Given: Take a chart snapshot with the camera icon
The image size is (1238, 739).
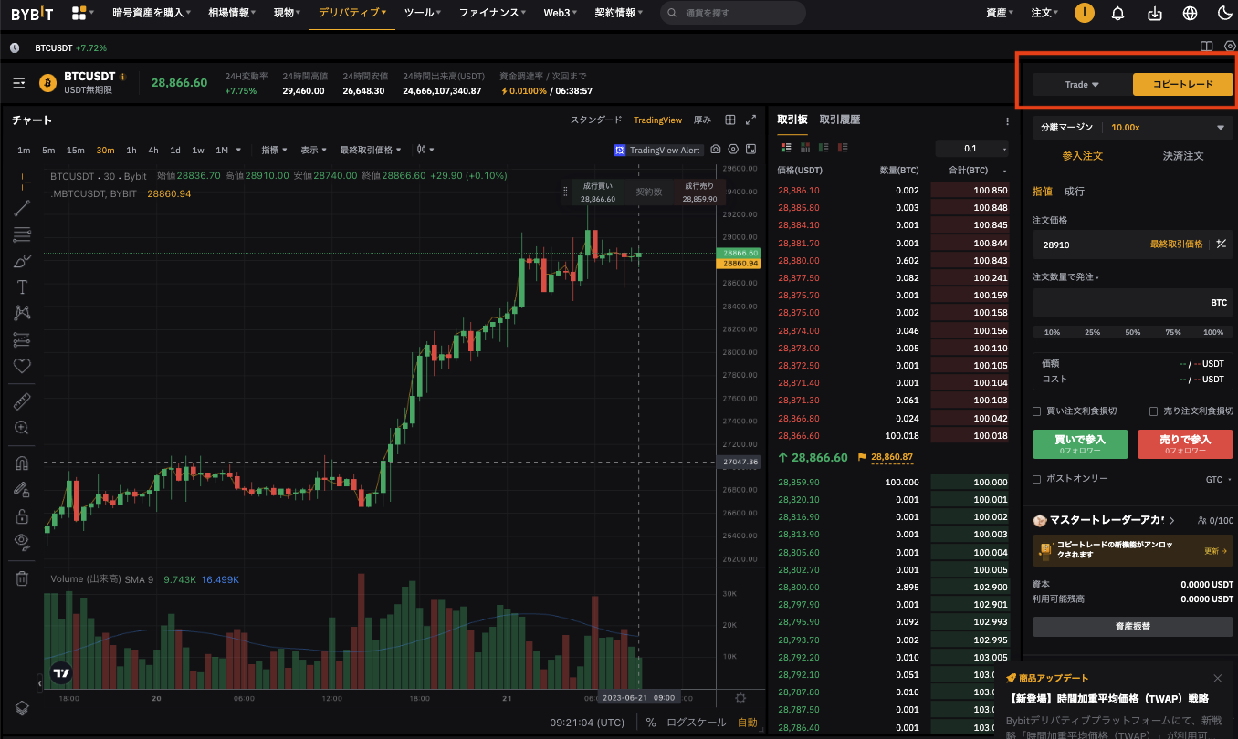Looking at the screenshot, I should point(715,150).
